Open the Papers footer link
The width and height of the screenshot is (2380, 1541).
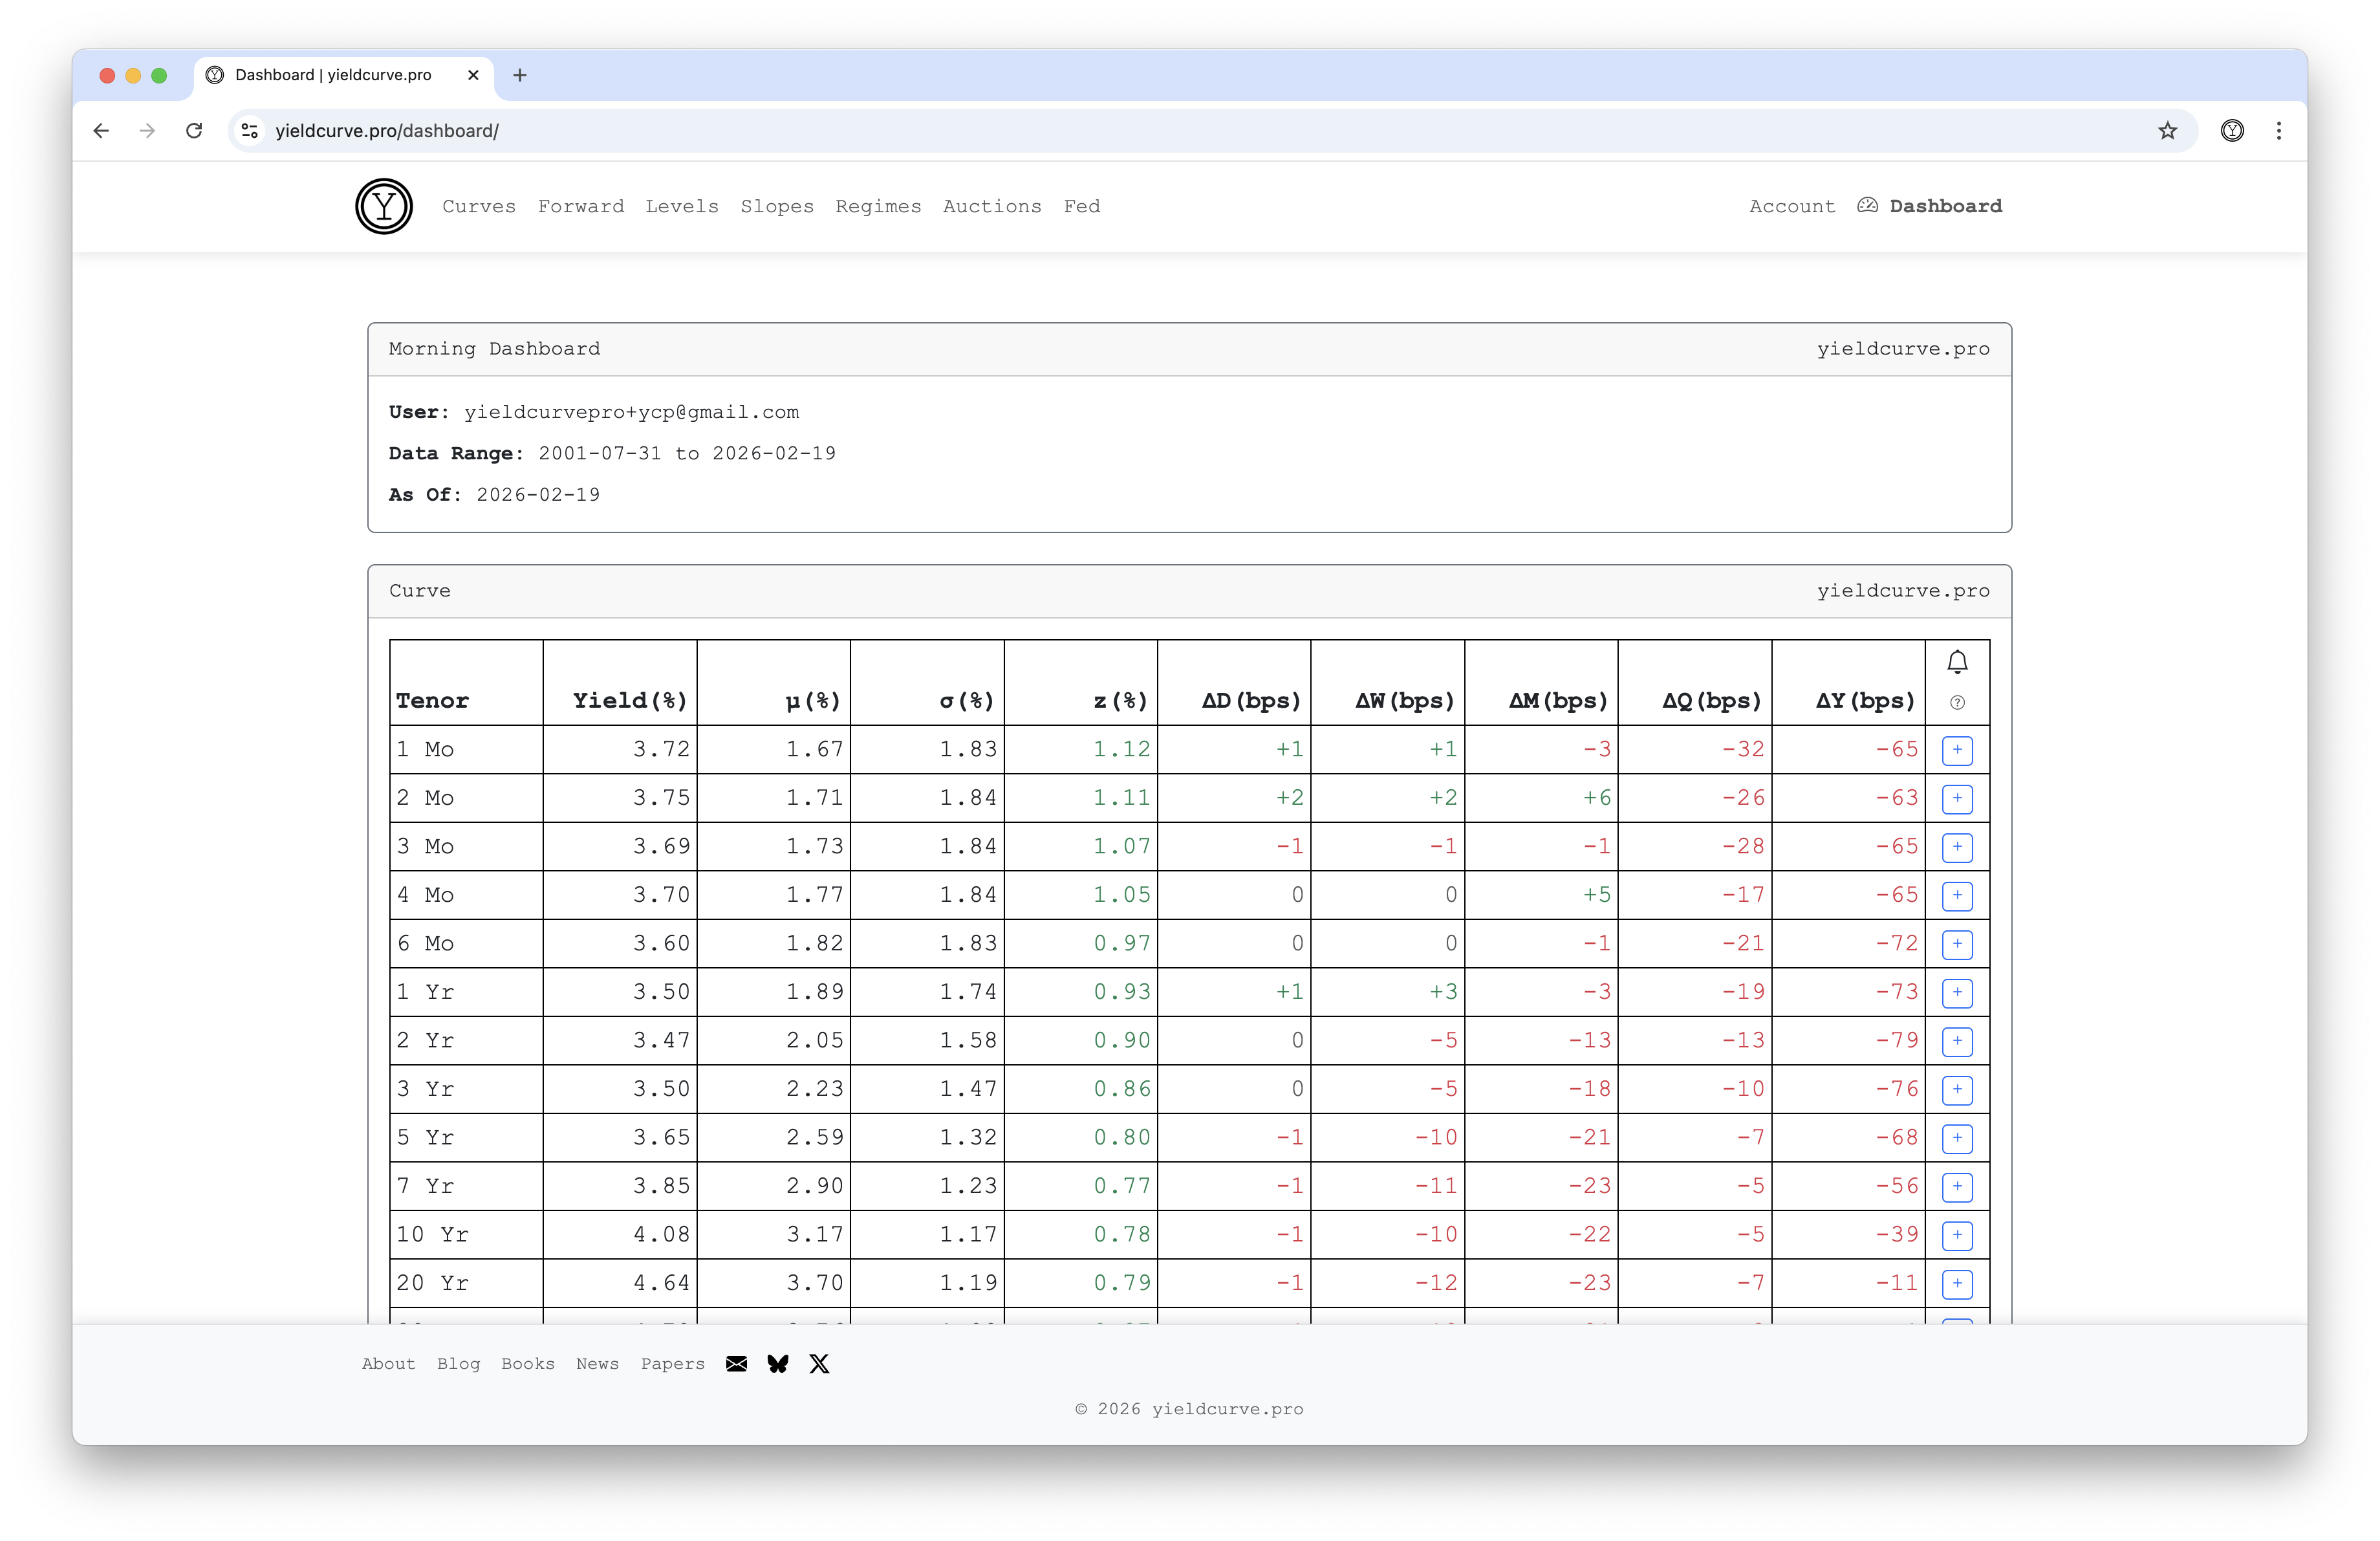pos(672,1364)
